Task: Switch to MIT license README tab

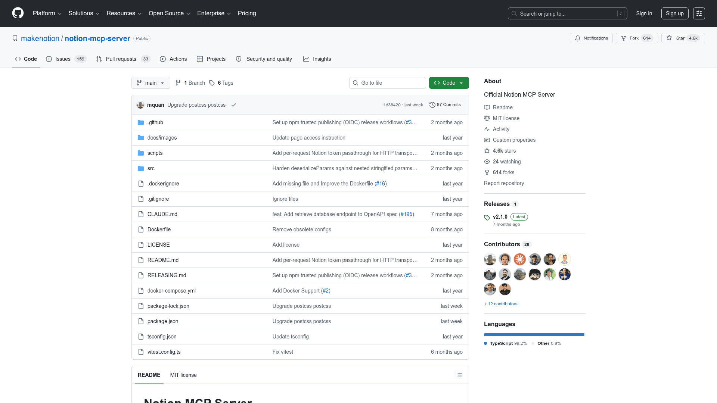Action: [x=183, y=375]
